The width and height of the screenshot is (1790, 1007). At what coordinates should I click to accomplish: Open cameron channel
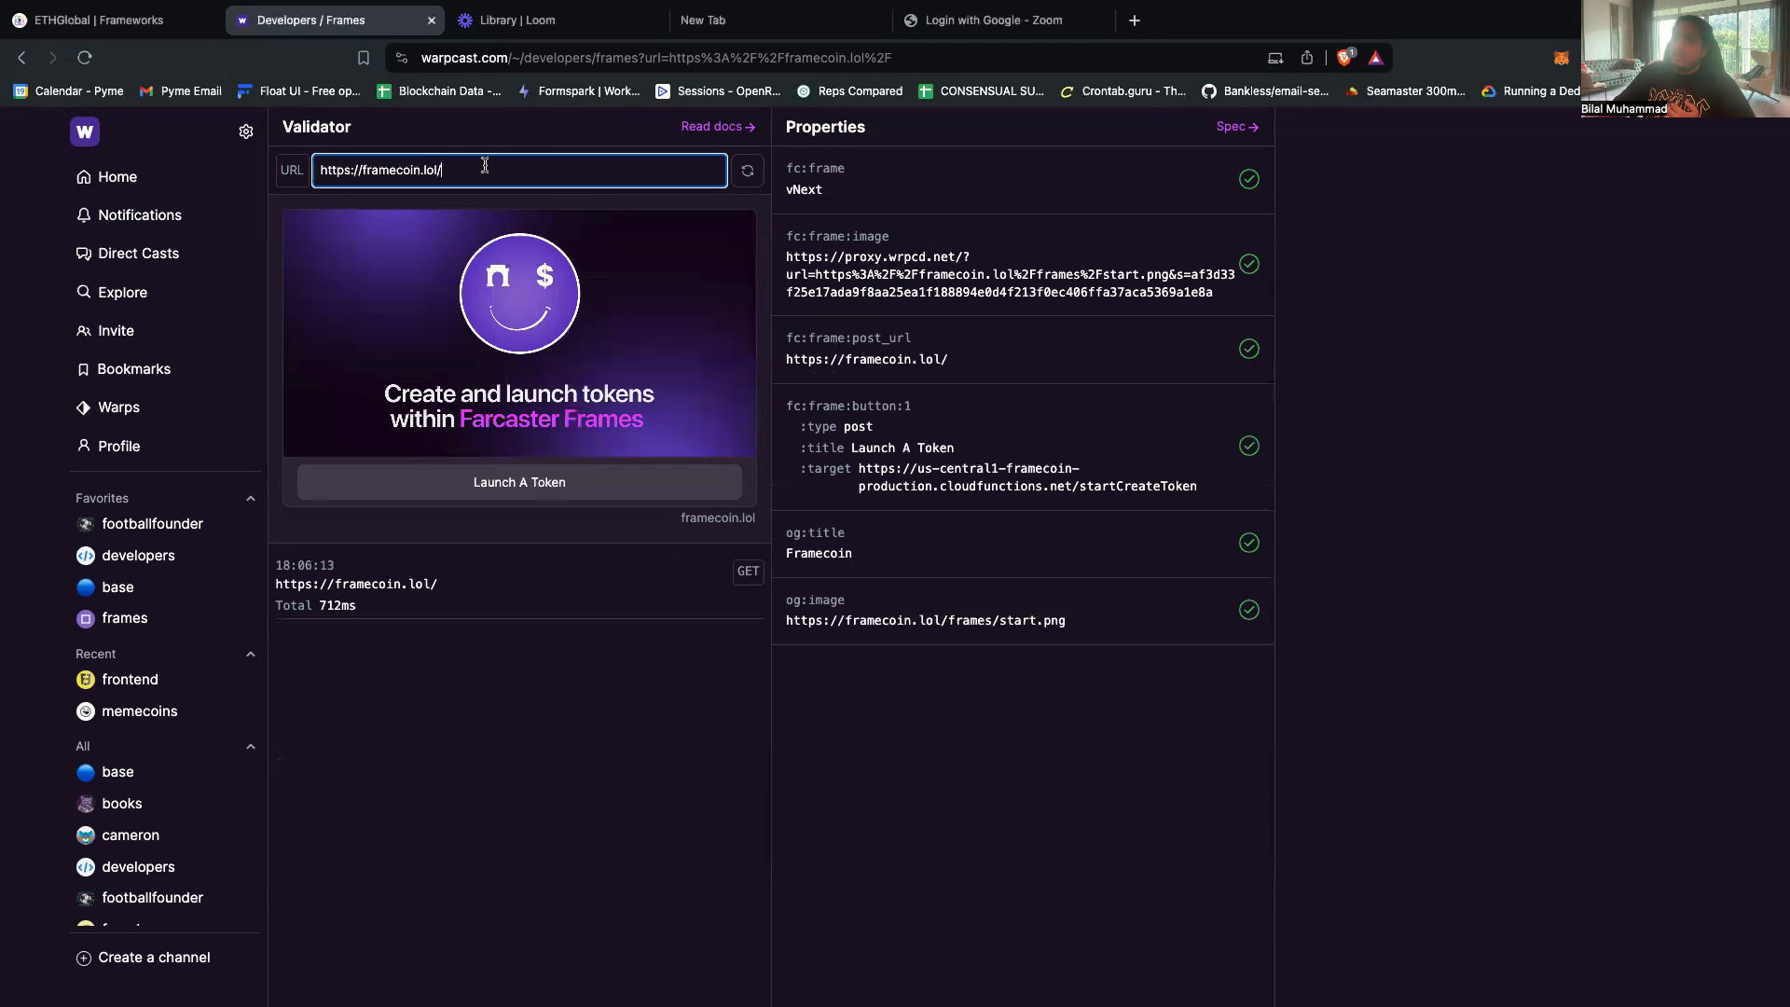[117, 835]
